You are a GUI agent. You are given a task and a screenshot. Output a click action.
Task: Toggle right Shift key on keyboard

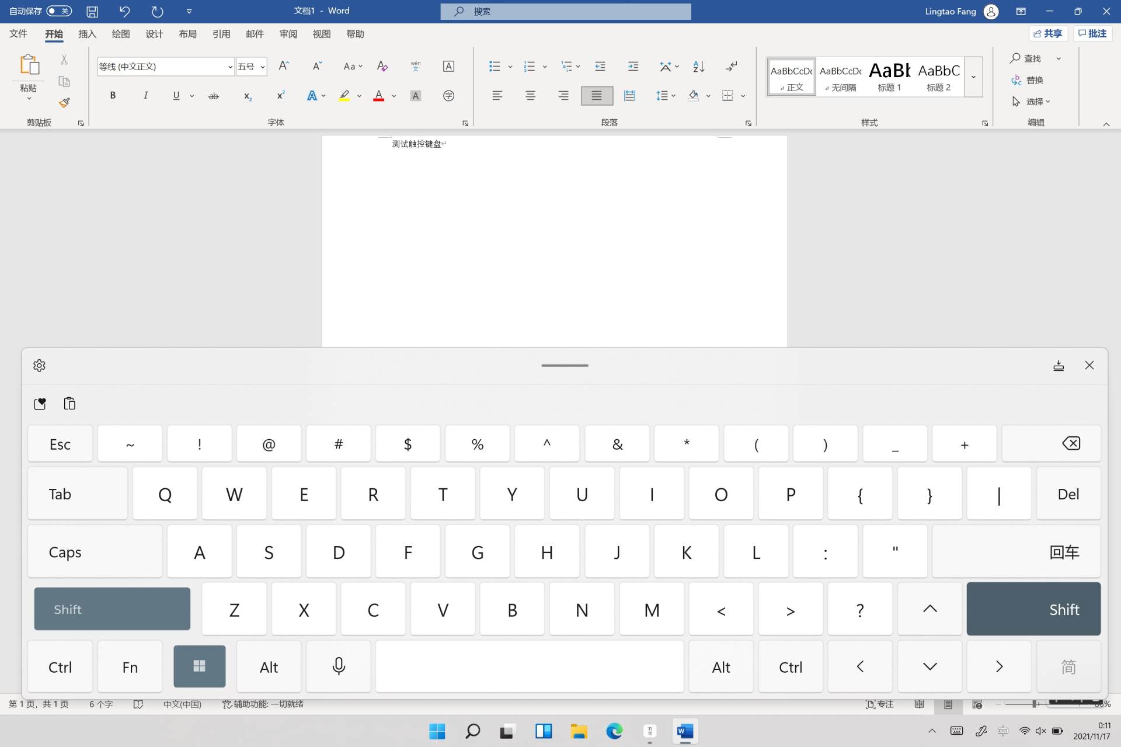pyautogui.click(x=1033, y=609)
